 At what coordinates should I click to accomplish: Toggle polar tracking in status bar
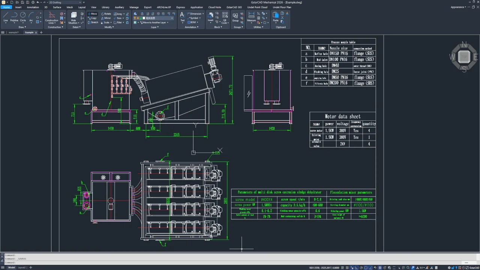coord(361,267)
